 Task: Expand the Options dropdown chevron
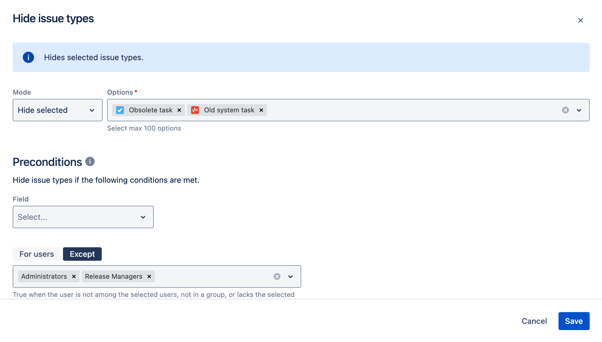(579, 110)
